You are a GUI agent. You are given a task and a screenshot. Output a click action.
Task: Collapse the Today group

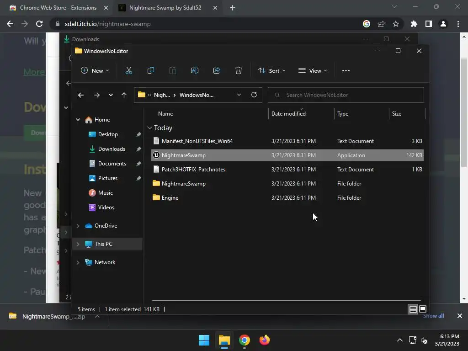[149, 128]
